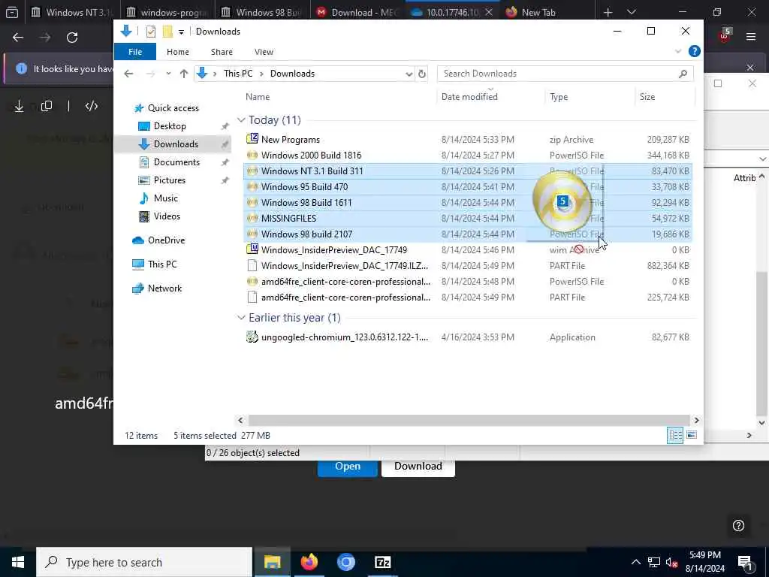769x577 pixels.
Task: Sort by Date modified column
Action: pos(469,97)
